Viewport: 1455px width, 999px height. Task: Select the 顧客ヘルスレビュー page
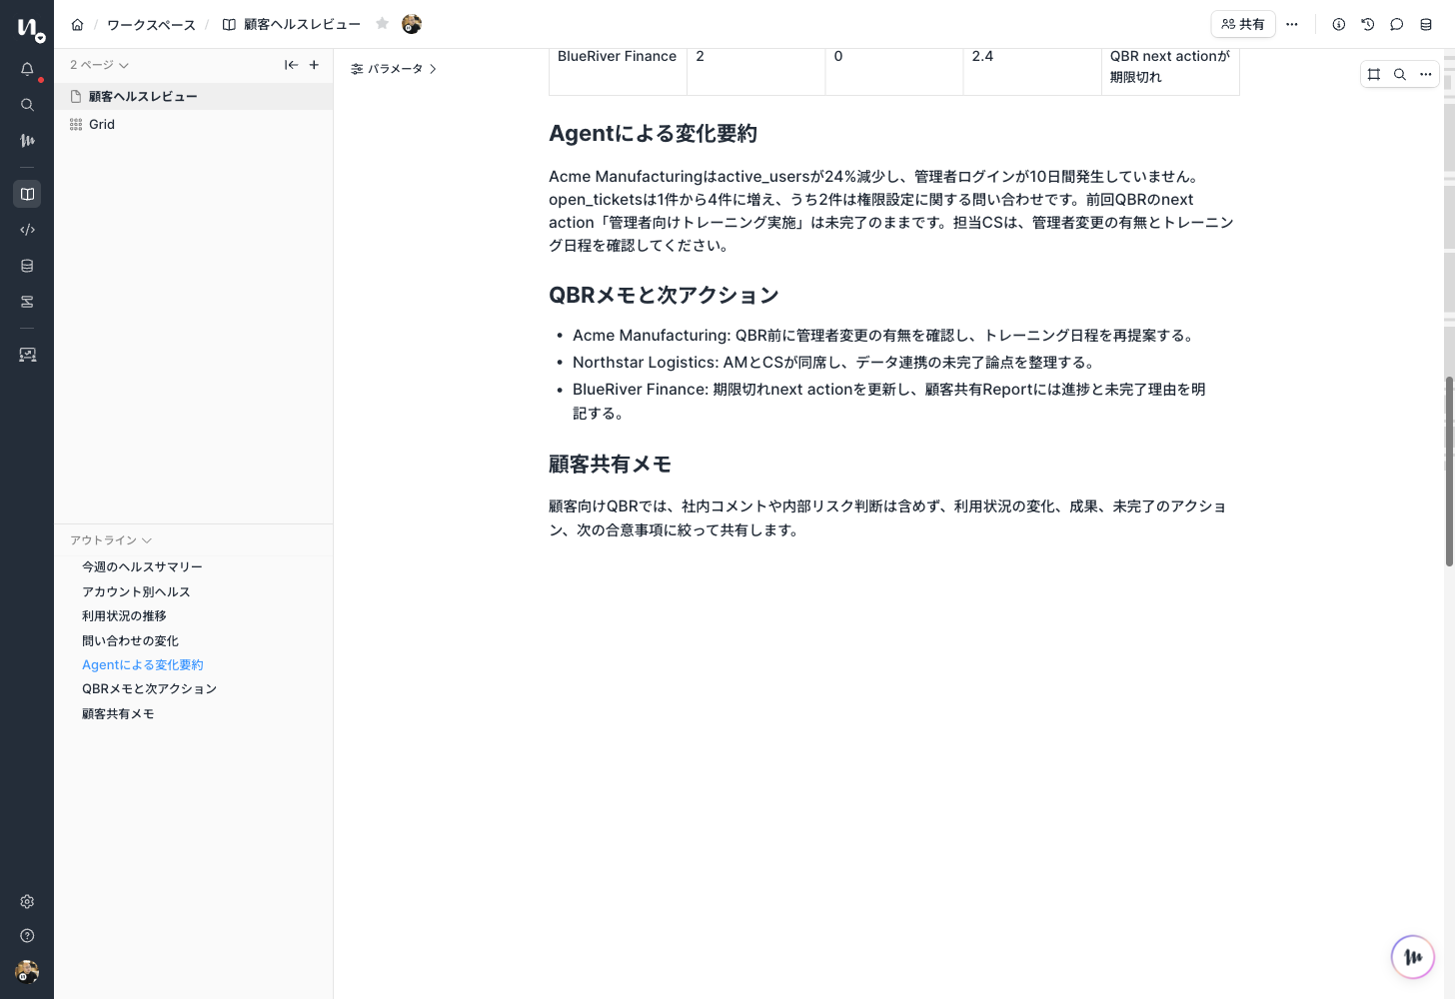tap(194, 97)
